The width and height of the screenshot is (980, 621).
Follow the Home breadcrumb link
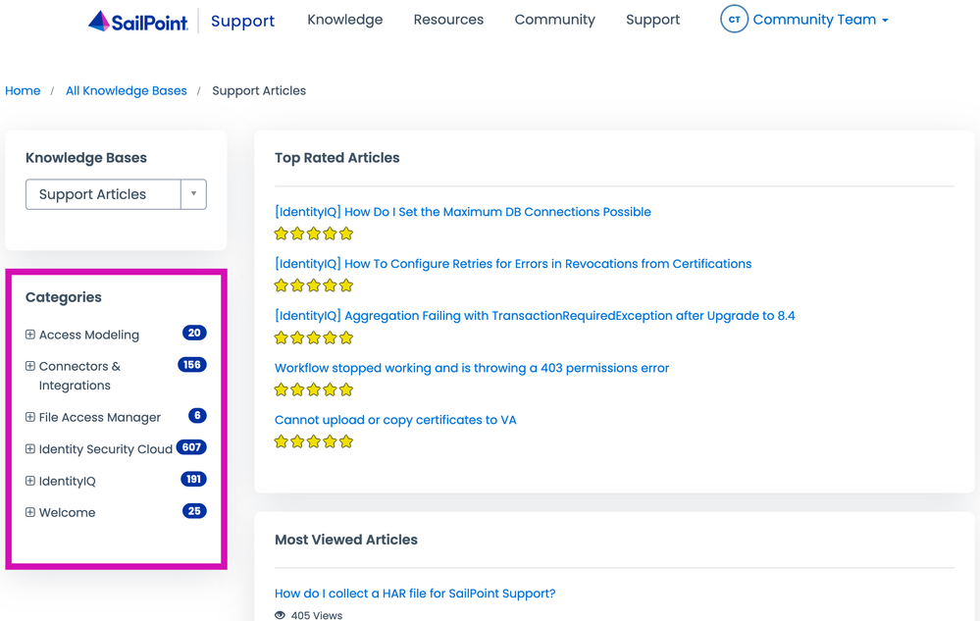click(23, 90)
